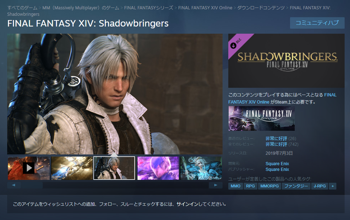The height and width of the screenshot is (220, 350).
Task: Open the Square Enix developer link
Action: pyautogui.click(x=277, y=164)
